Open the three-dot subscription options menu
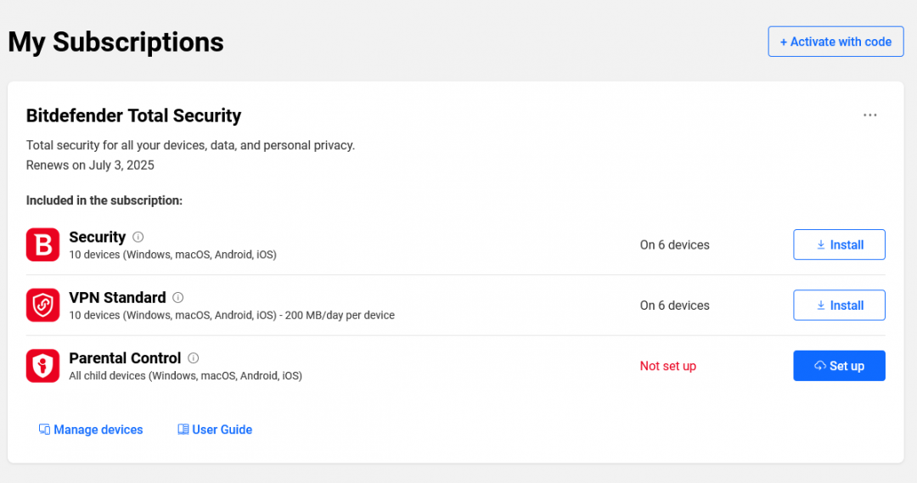 tap(869, 115)
